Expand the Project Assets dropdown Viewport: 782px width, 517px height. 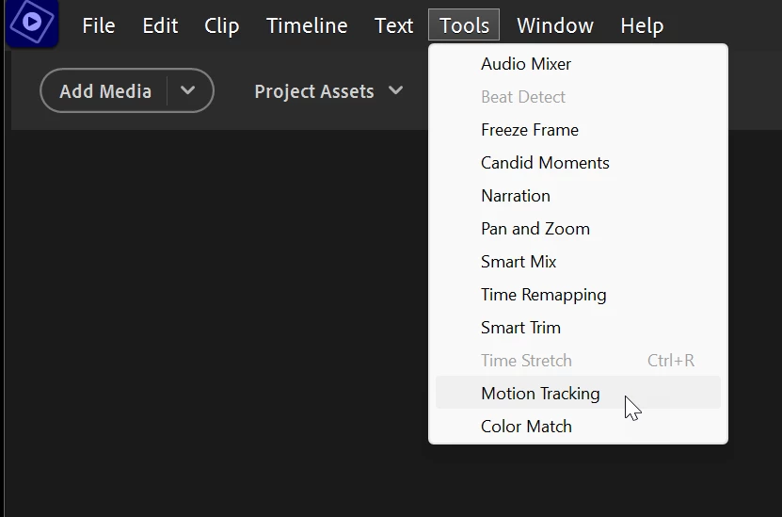(328, 91)
